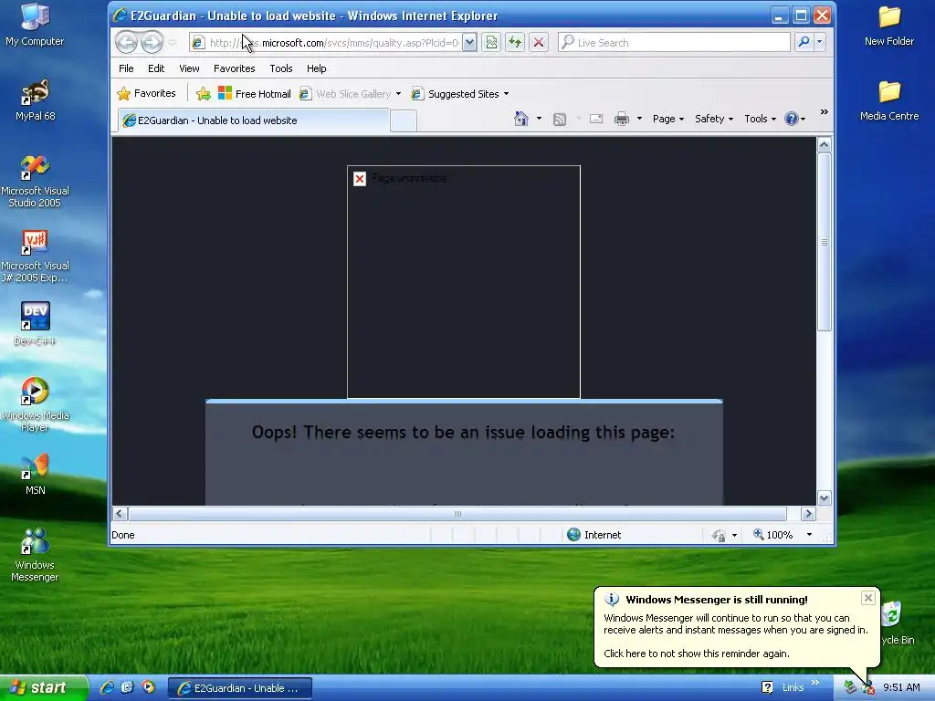935x701 pixels.
Task: Expand the address bar URL dropdown
Action: point(469,42)
